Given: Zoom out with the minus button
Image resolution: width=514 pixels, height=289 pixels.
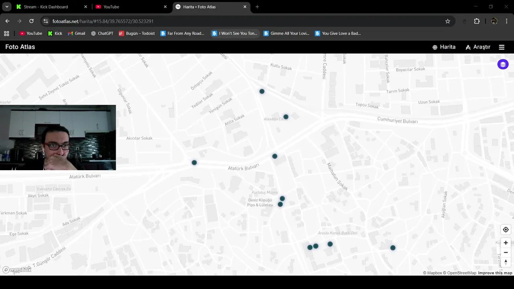Looking at the screenshot, I should pyautogui.click(x=506, y=252).
